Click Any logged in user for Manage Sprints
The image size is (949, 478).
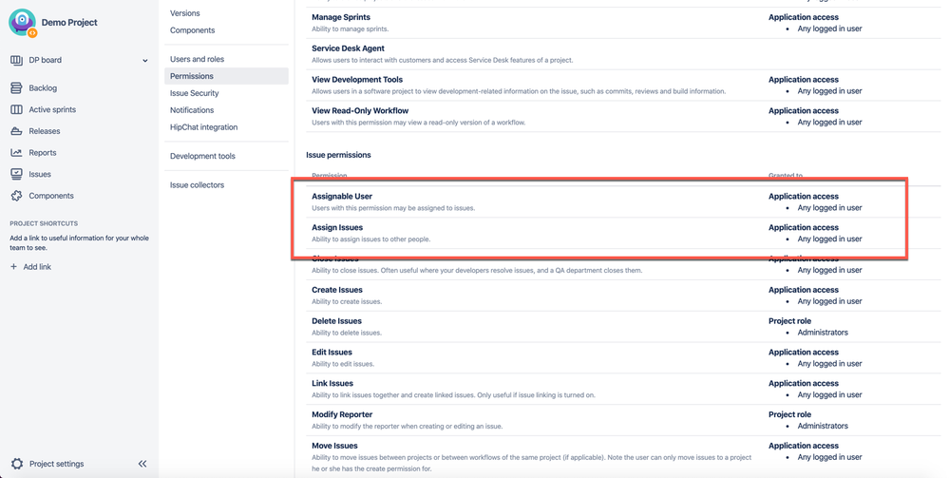coord(829,29)
